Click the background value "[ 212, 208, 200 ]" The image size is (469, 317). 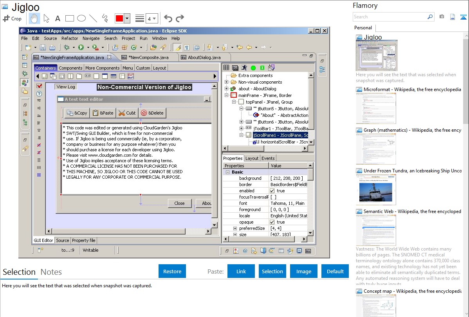pos(287,178)
